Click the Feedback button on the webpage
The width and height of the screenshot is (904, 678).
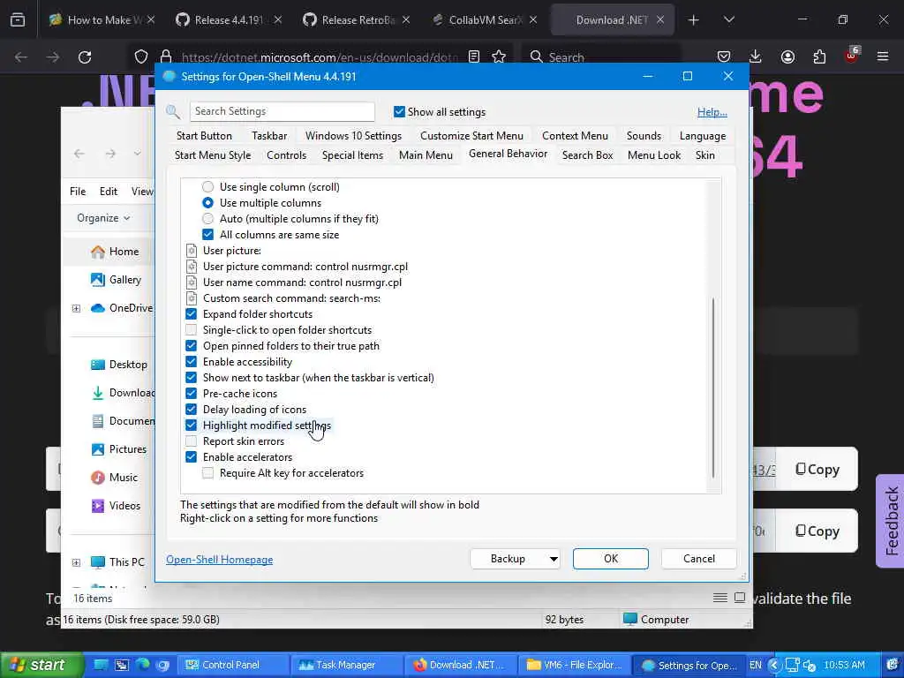point(891,521)
